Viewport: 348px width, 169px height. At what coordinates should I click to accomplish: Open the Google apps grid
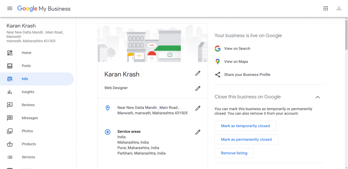(x=326, y=8)
